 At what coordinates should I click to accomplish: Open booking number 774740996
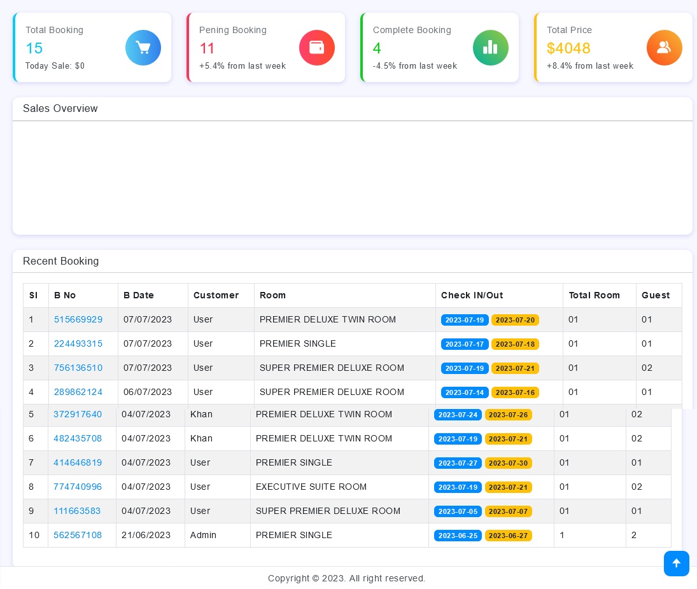[x=78, y=487]
